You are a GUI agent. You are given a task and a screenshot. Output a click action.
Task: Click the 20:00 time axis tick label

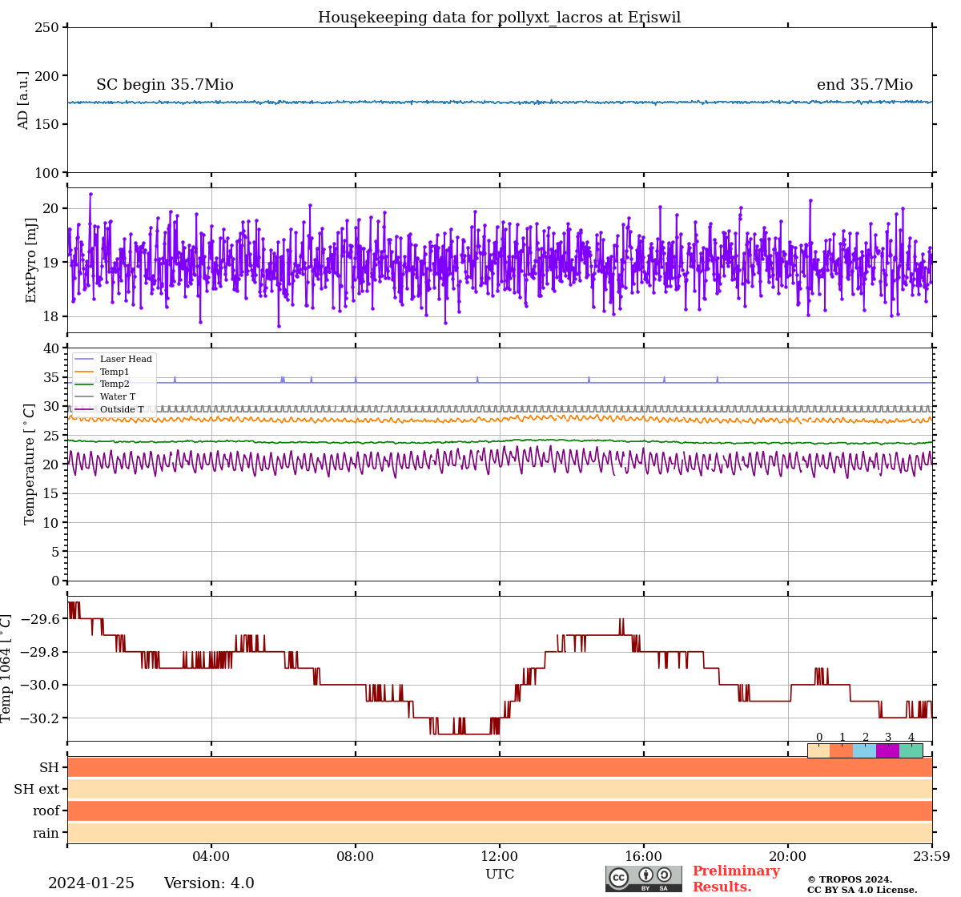tap(788, 857)
